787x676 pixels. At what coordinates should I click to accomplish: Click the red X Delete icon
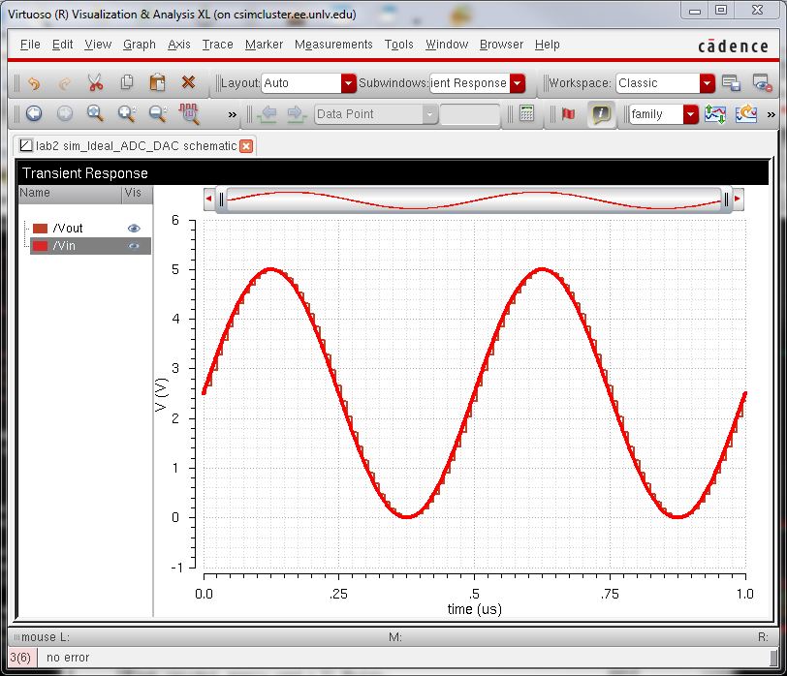pos(188,83)
